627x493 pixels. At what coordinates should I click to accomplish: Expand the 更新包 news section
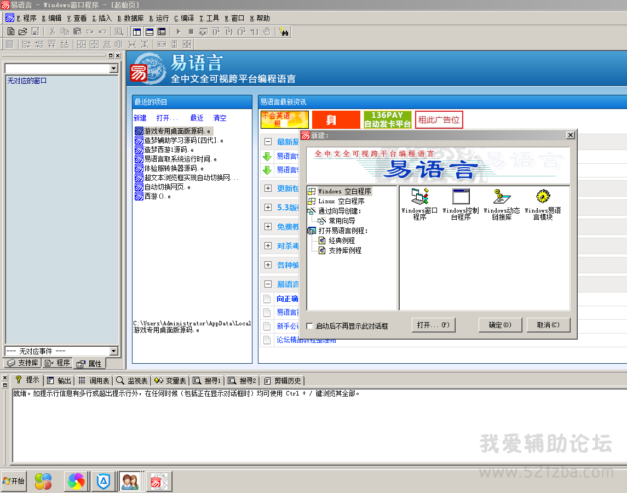(x=268, y=188)
